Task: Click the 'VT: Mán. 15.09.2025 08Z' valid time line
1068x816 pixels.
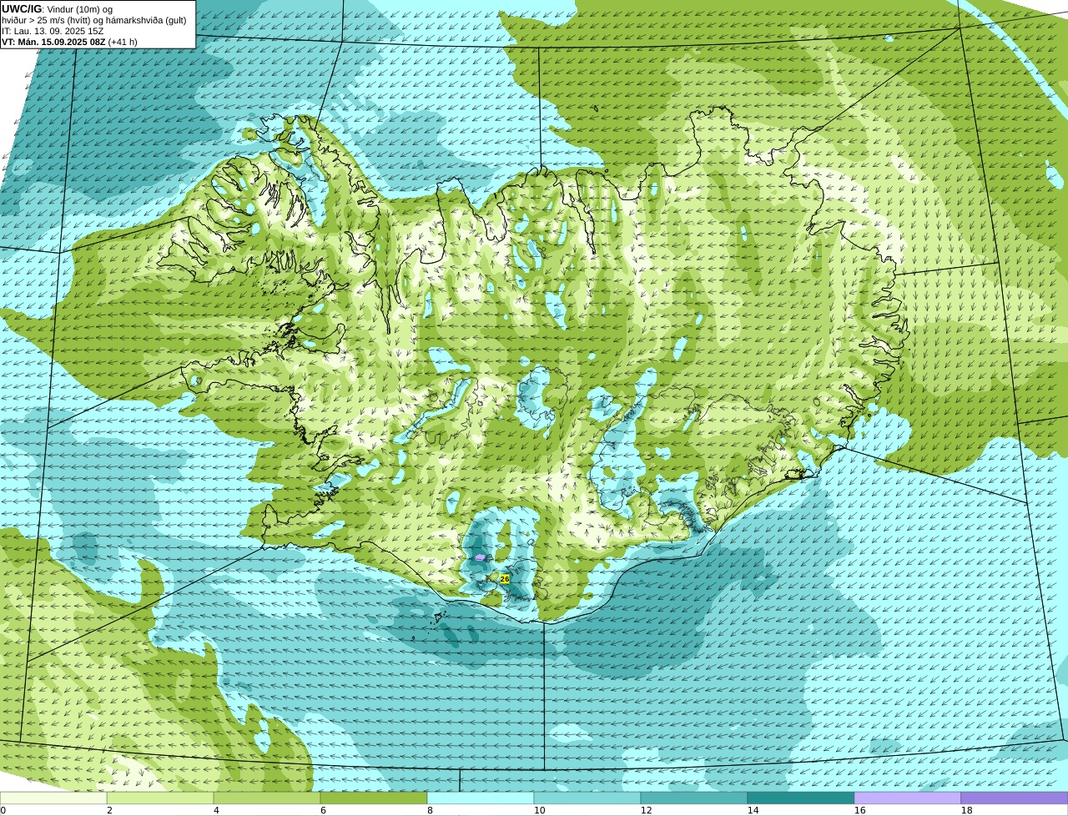Action: point(53,42)
